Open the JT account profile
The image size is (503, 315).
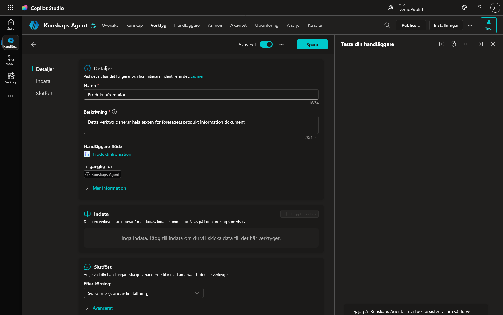(495, 8)
